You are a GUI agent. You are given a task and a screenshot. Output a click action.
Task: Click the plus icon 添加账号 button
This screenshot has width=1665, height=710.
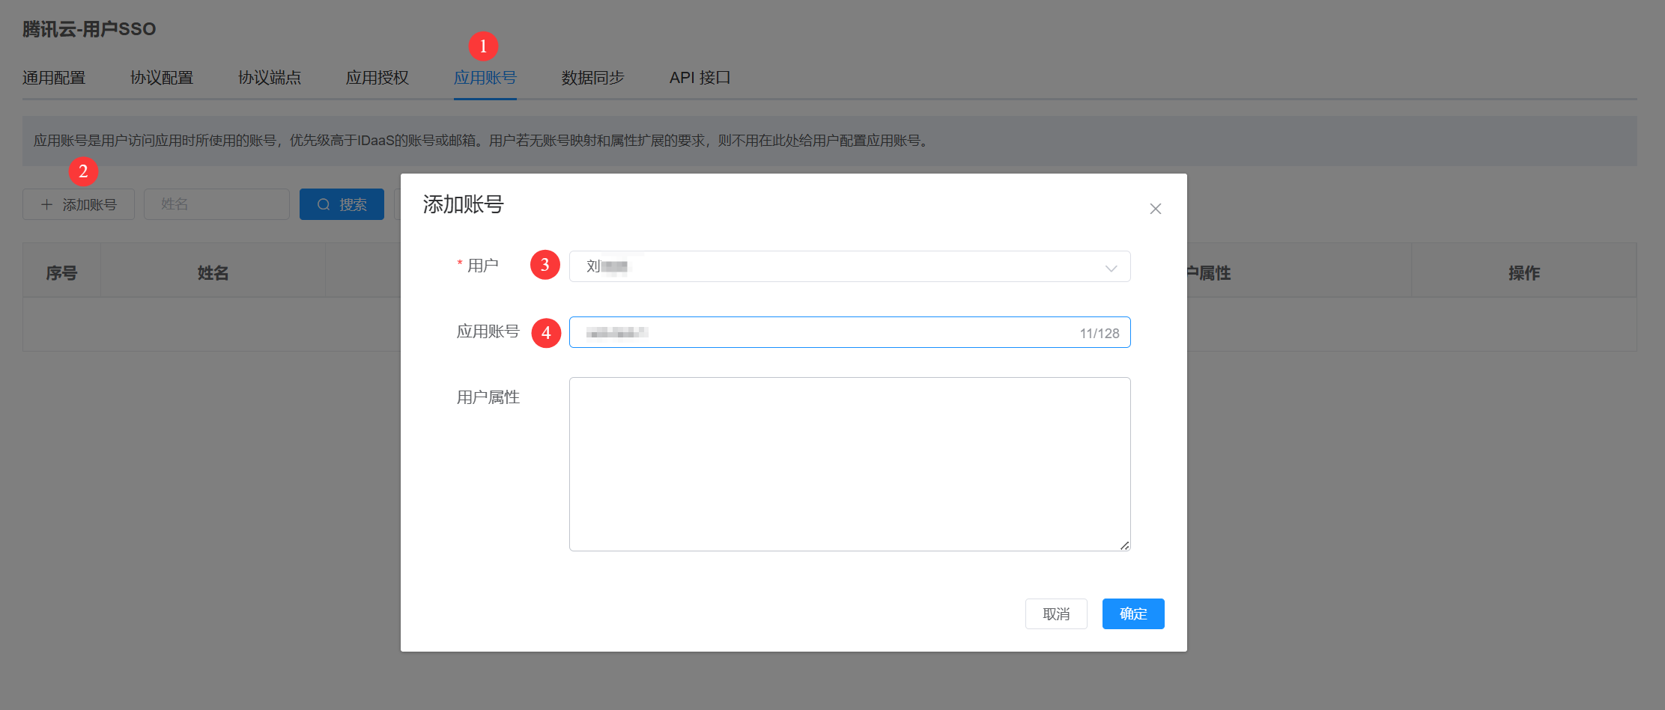pyautogui.click(x=79, y=204)
